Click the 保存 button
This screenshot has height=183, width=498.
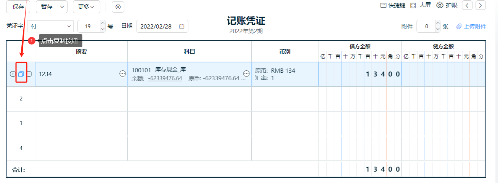[18, 7]
